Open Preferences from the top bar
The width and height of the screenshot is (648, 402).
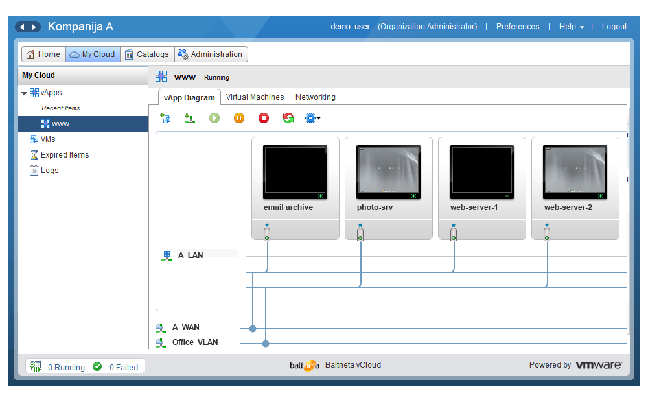click(518, 27)
